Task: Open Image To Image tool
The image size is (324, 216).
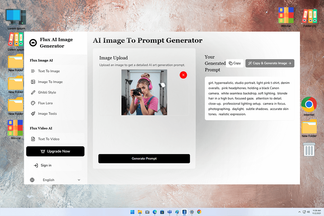Action: [50, 82]
